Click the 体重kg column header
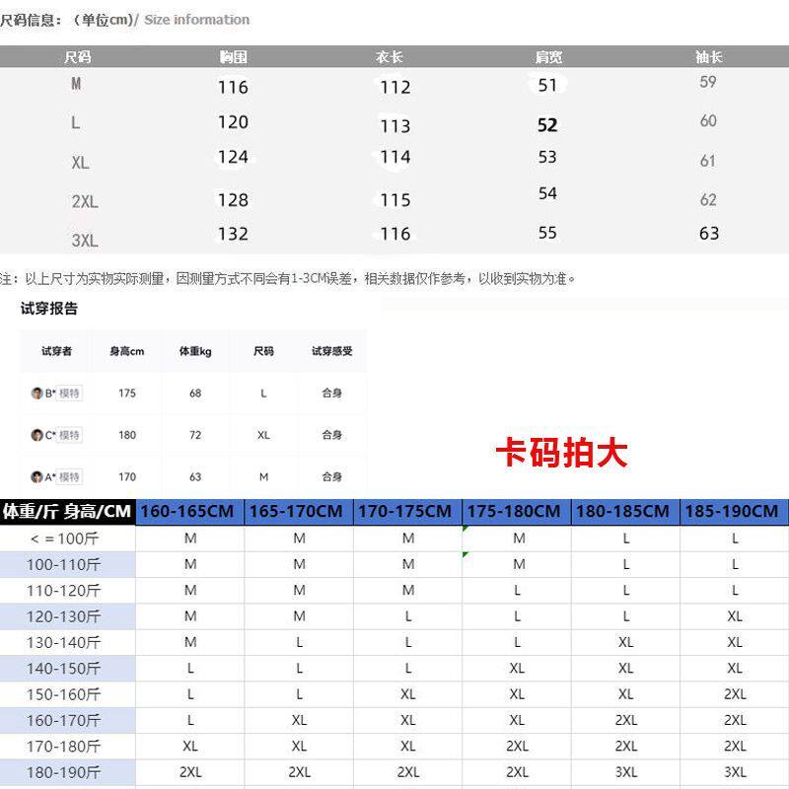 (195, 351)
